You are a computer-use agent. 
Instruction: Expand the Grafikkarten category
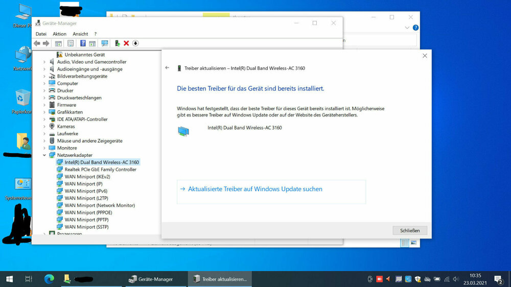(44, 112)
